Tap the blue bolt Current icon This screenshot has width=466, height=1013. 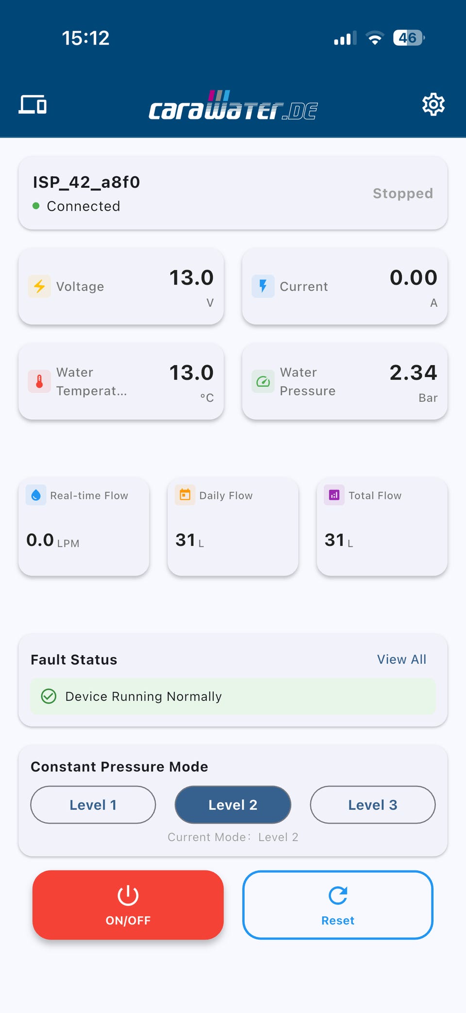pyautogui.click(x=263, y=286)
